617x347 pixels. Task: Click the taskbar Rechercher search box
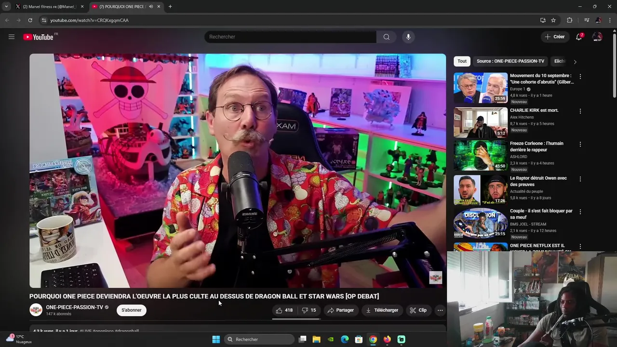(x=260, y=339)
